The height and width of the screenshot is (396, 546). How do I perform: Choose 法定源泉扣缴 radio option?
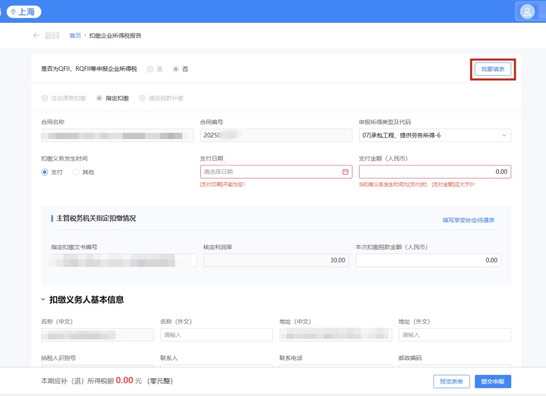44,98
